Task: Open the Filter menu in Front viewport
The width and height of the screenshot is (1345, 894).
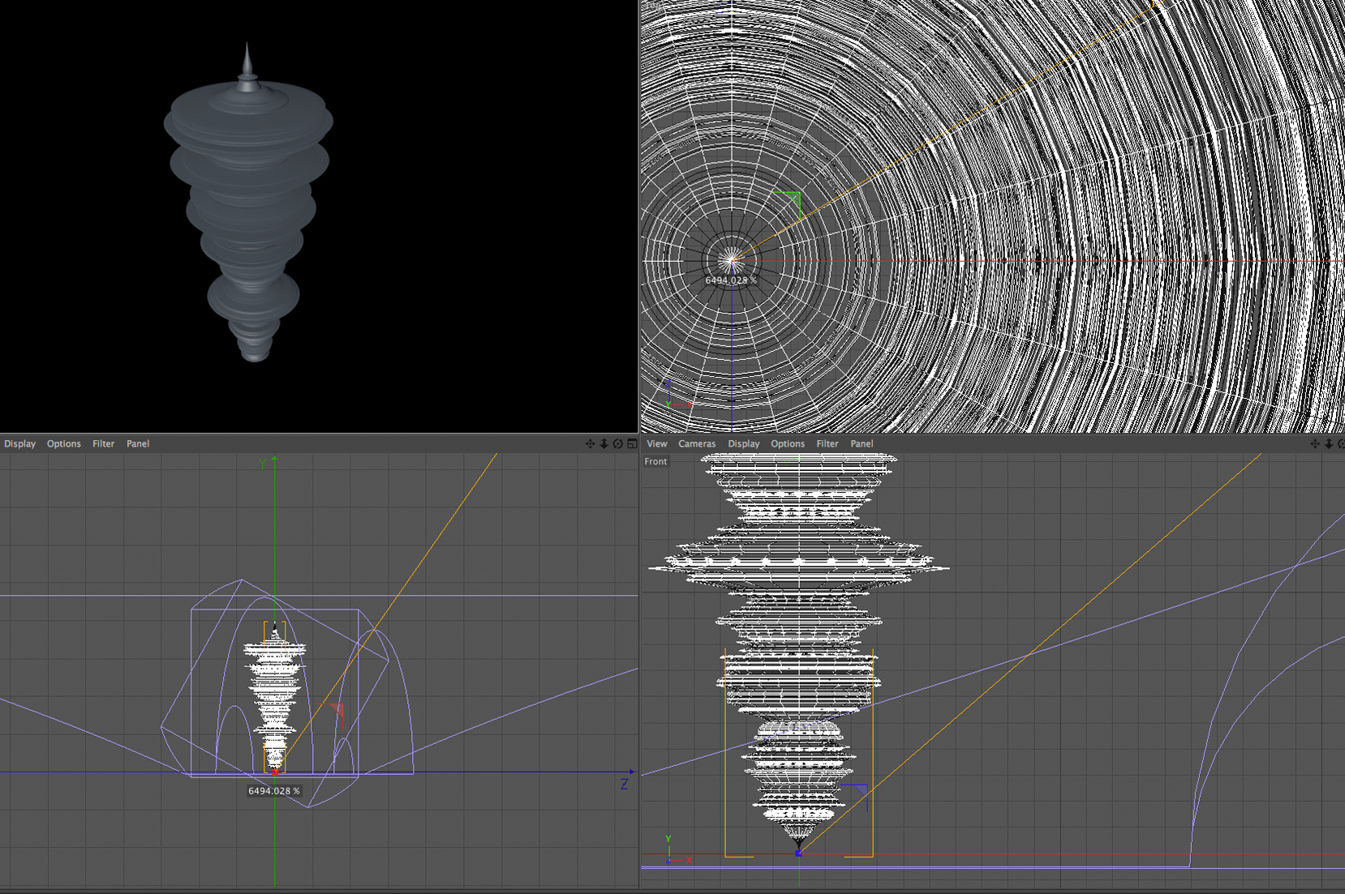Action: 827,443
